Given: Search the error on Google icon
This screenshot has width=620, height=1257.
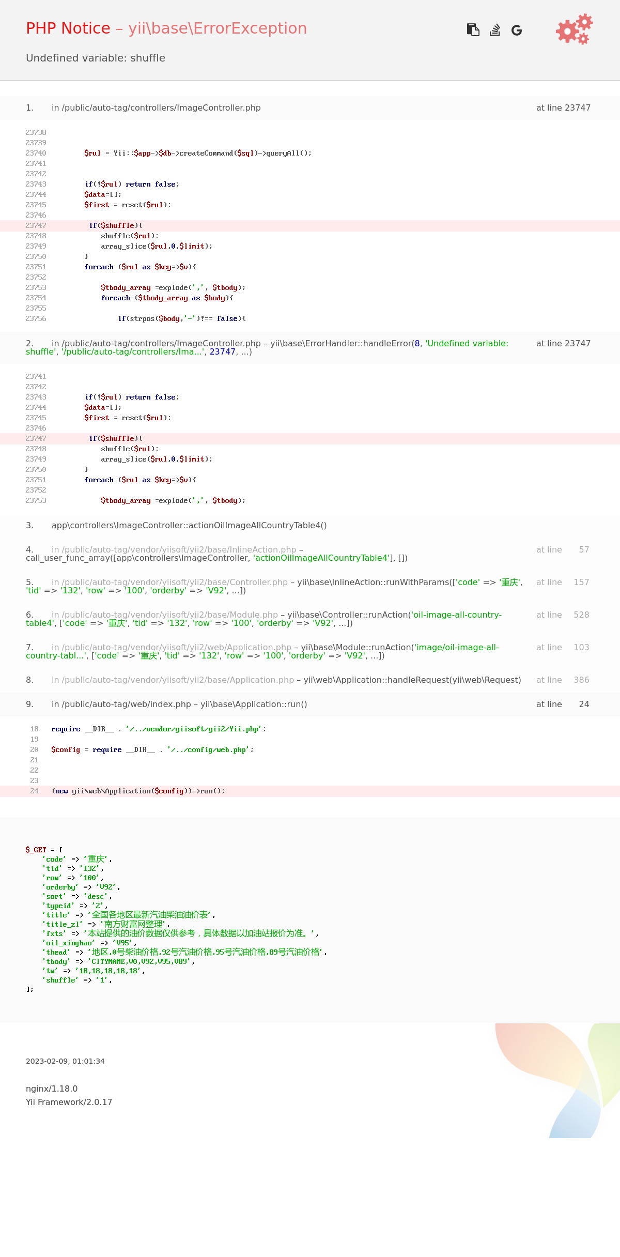Looking at the screenshot, I should coord(517,30).
